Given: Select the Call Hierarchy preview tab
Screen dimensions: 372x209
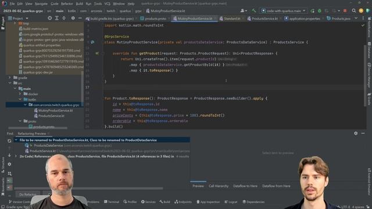Looking at the screenshot, I should point(219,186).
